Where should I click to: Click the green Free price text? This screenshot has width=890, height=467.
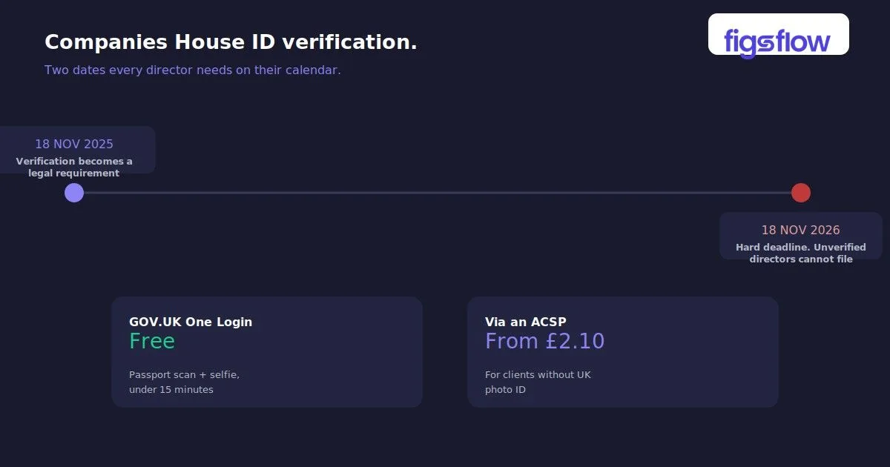coord(152,341)
